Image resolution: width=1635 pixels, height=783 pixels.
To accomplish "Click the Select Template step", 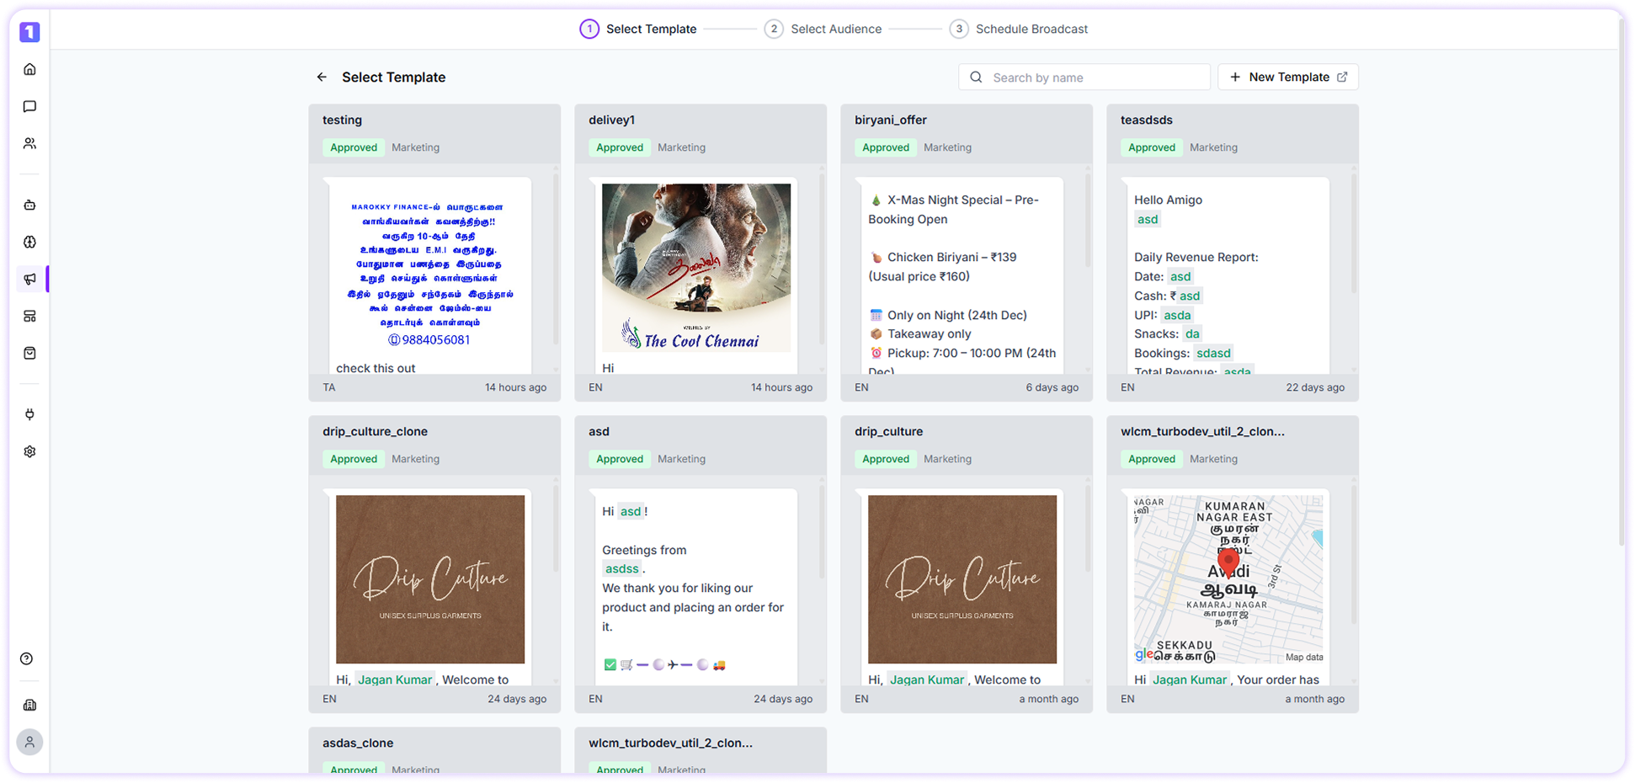I will click(x=638, y=29).
